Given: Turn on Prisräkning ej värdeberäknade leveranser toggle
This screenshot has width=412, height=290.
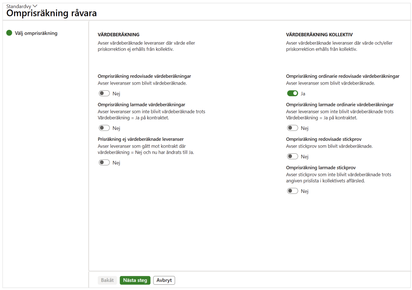Looking at the screenshot, I should tap(104, 162).
